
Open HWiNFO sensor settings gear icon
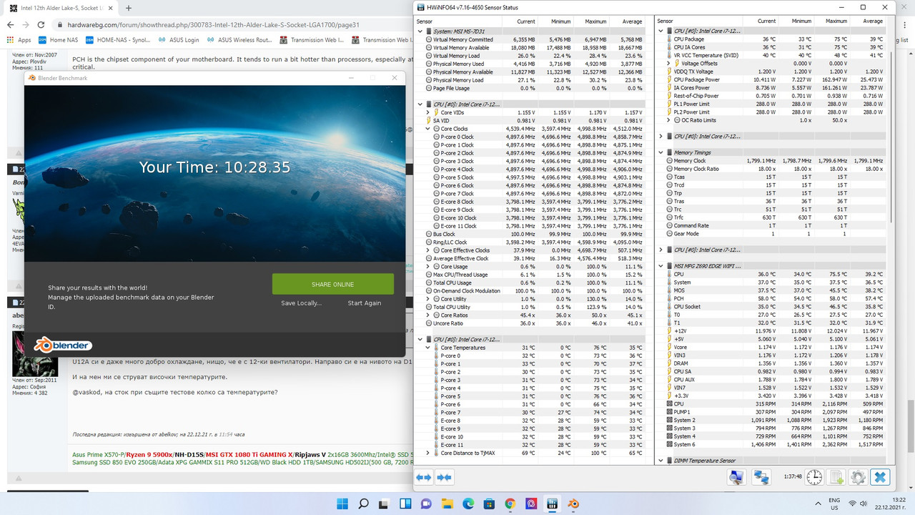[859, 477]
